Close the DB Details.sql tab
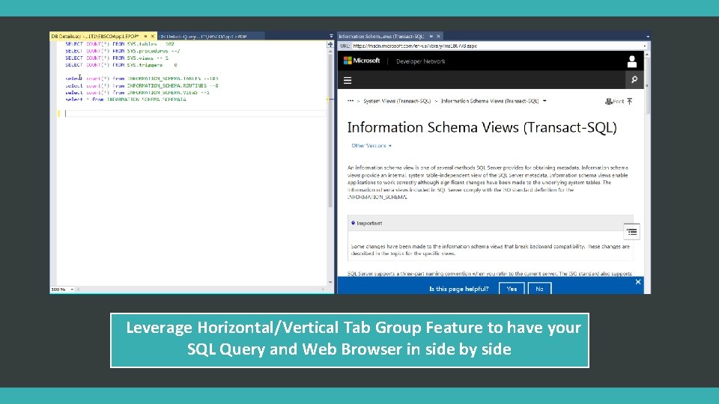The height and width of the screenshot is (404, 719). click(x=153, y=36)
